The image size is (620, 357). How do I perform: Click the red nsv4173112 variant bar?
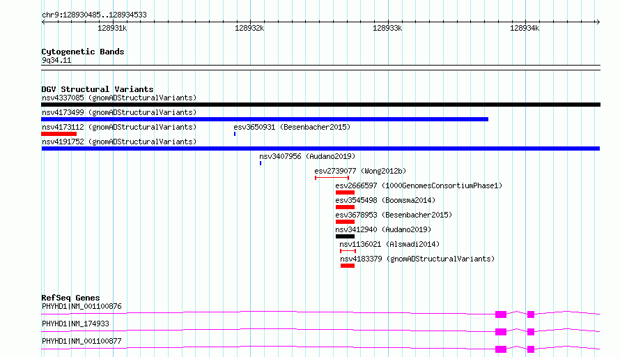(59, 134)
